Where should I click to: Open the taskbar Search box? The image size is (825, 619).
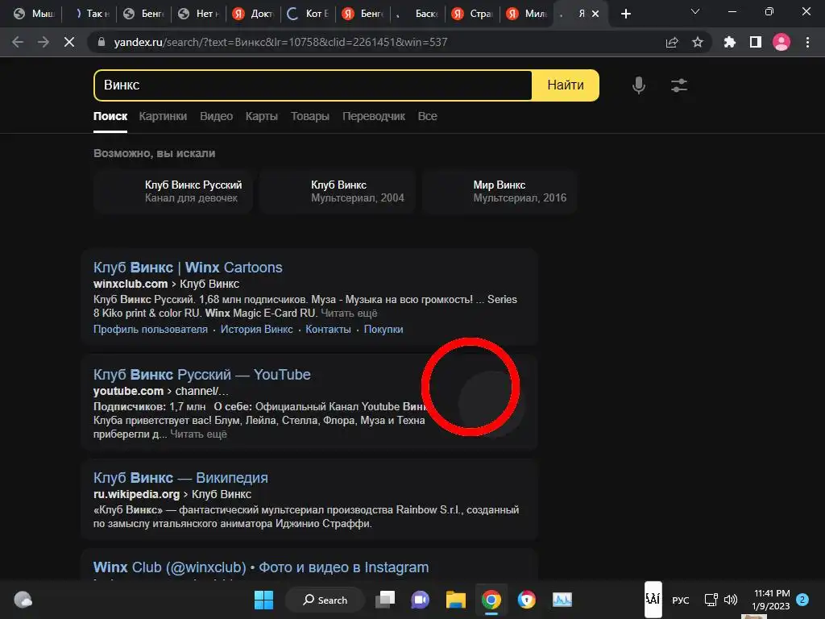click(x=325, y=600)
